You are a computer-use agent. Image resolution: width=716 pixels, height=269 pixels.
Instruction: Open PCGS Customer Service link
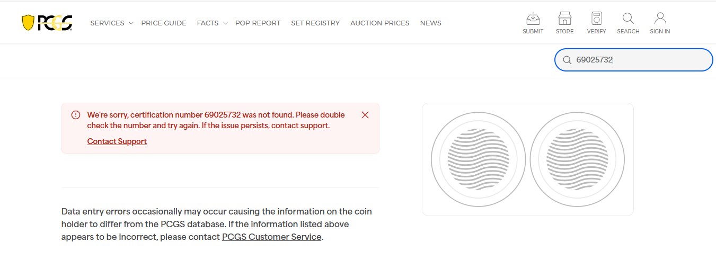(x=271, y=237)
